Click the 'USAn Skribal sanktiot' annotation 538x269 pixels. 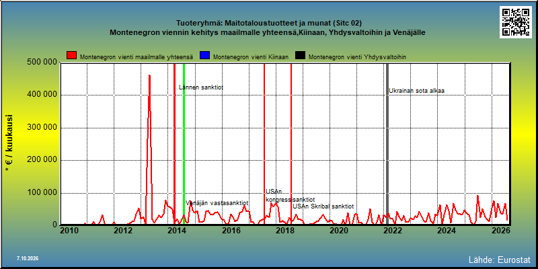(x=323, y=206)
